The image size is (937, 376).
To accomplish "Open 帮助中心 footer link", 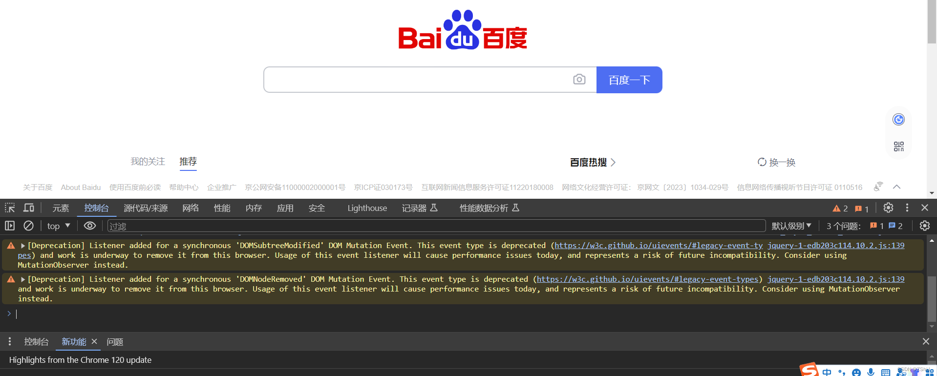I will point(184,187).
